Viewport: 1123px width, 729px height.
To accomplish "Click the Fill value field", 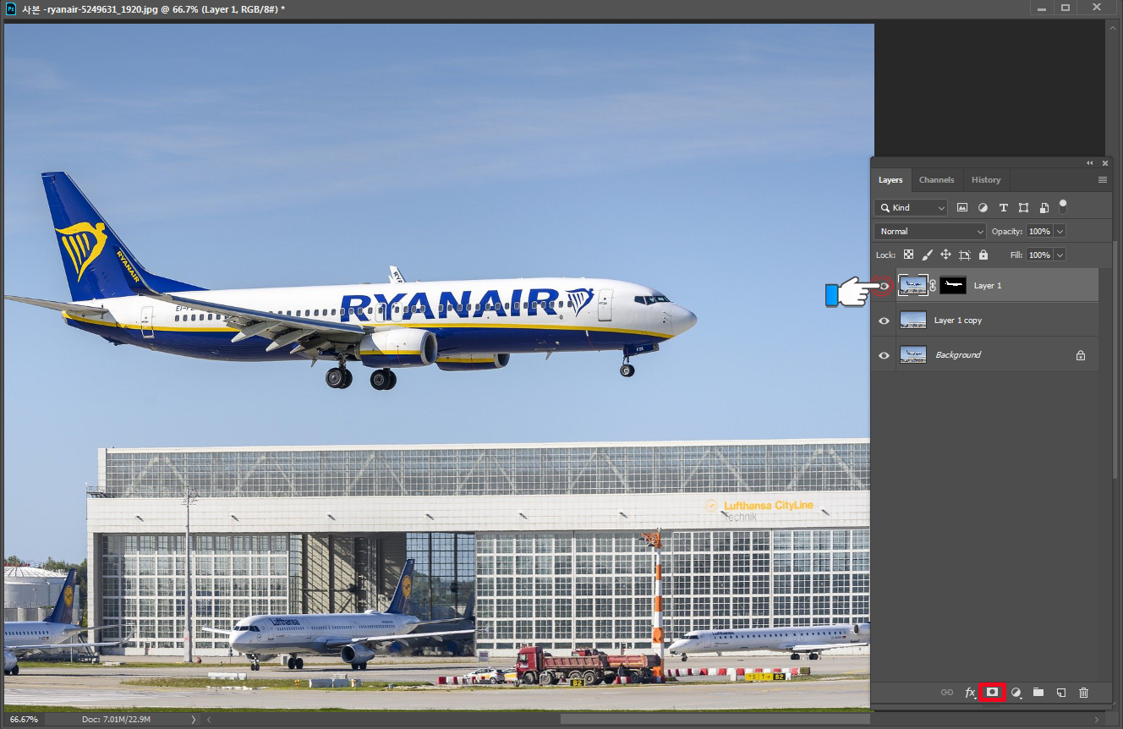I will [1039, 255].
